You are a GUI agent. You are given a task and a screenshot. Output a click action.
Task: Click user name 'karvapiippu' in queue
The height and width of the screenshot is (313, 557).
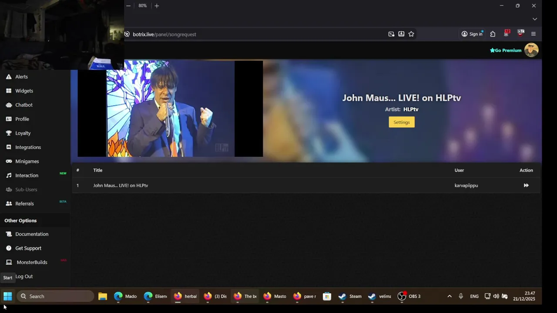point(466,186)
